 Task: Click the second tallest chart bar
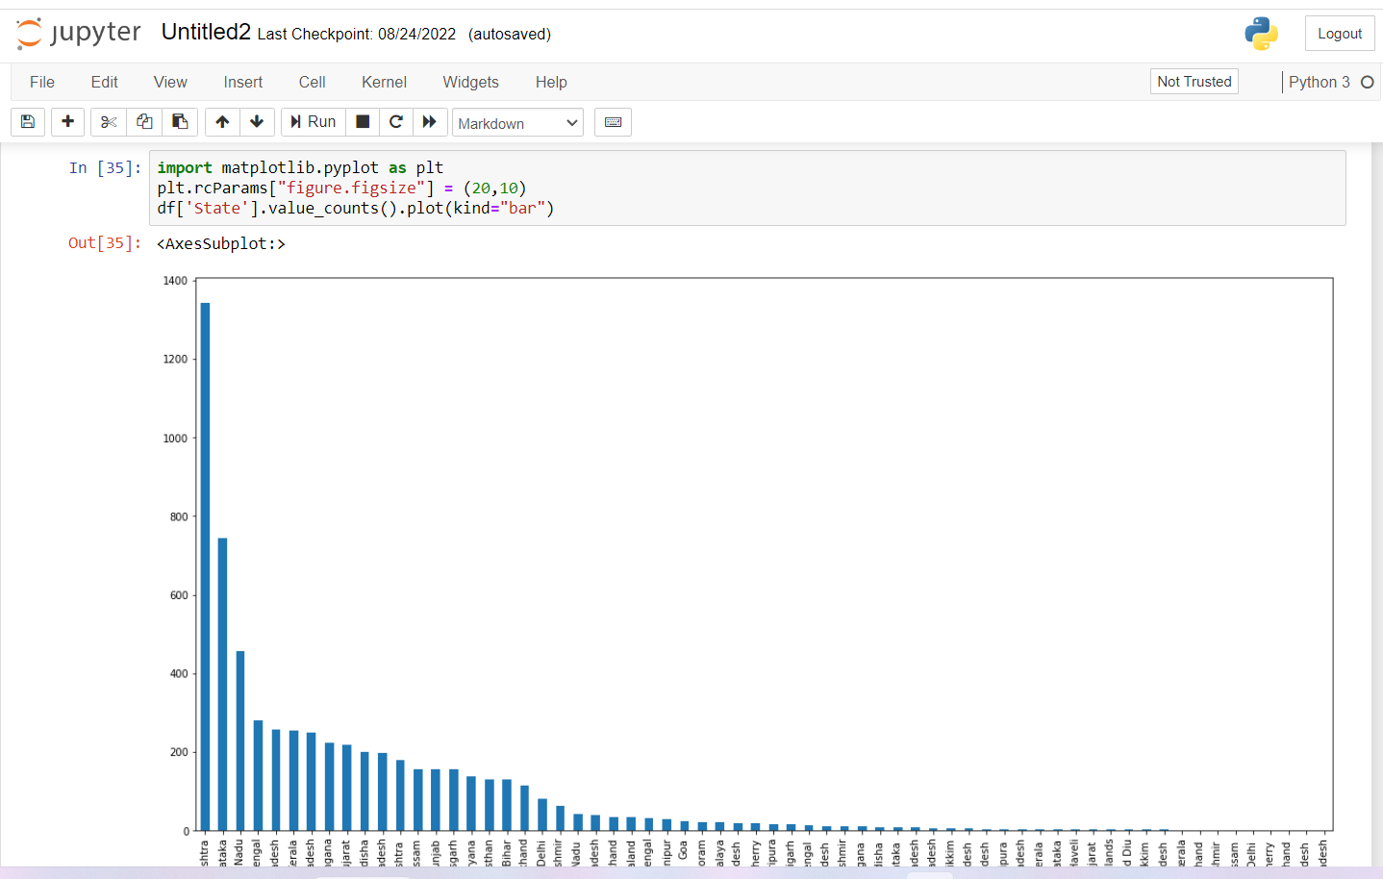point(222,684)
